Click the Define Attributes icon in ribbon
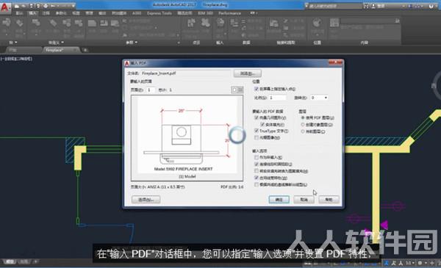The height and width of the screenshot is (268, 441). coord(53,23)
